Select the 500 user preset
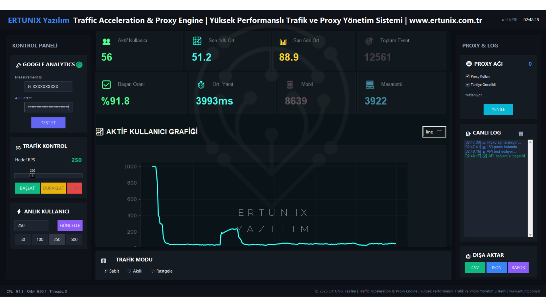This screenshot has height=307, width=546. pos(74,239)
